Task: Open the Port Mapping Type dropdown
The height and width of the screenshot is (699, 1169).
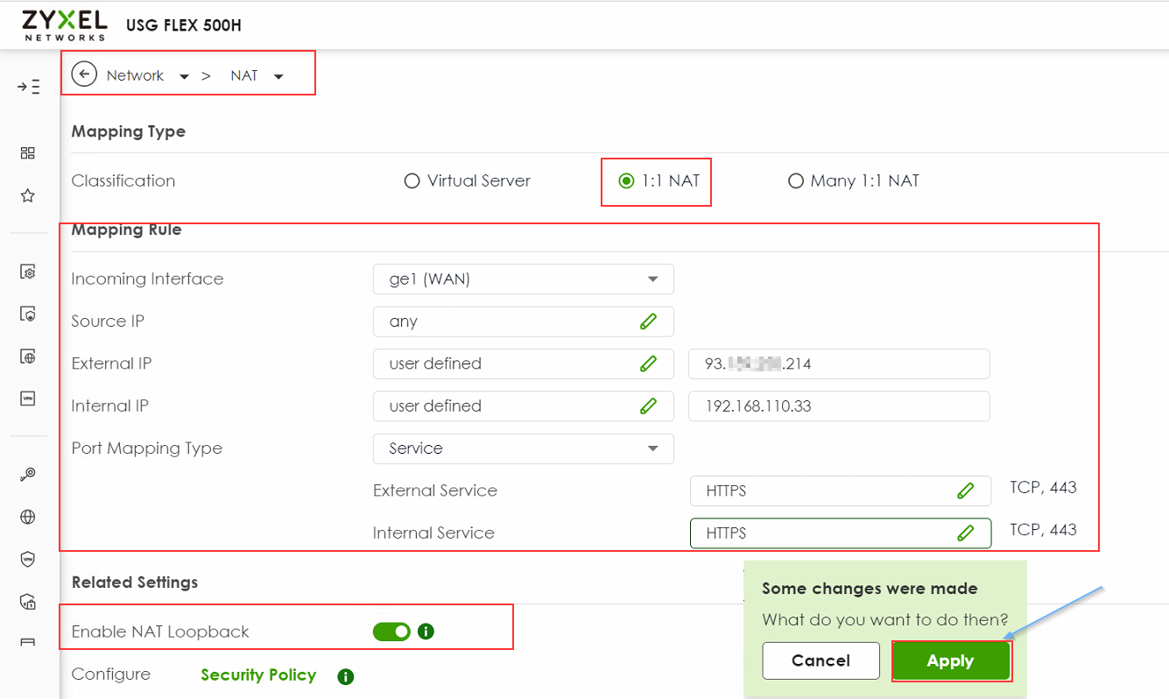Action: click(x=523, y=448)
